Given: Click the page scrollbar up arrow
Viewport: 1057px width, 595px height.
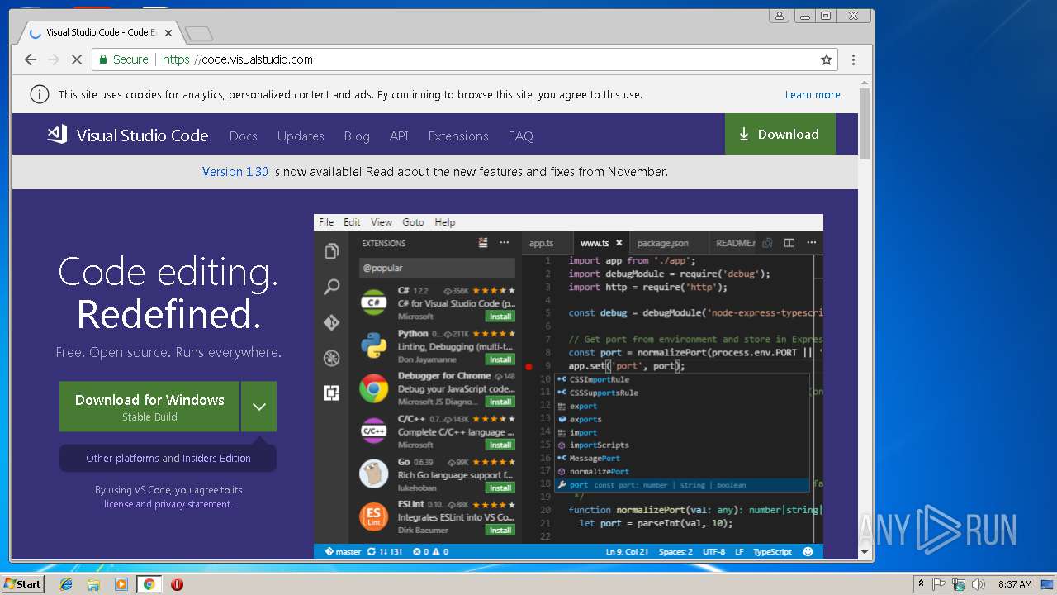Looking at the screenshot, I should (865, 83).
